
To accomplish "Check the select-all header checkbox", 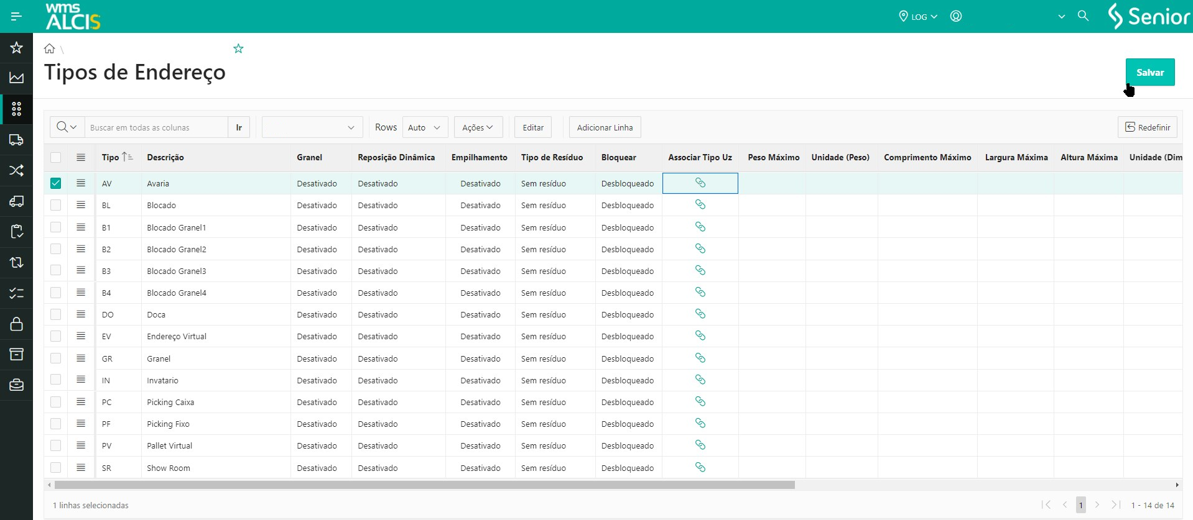I will [x=56, y=157].
